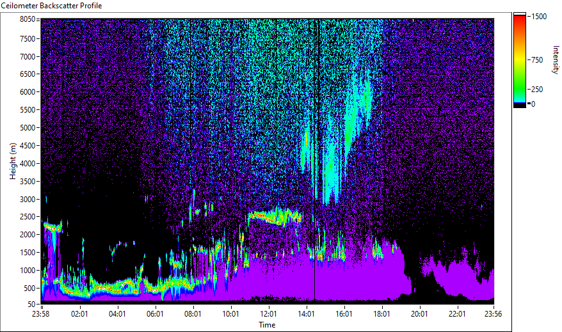
Task: Click the 3500 height tick label
Action: click(x=28, y=182)
